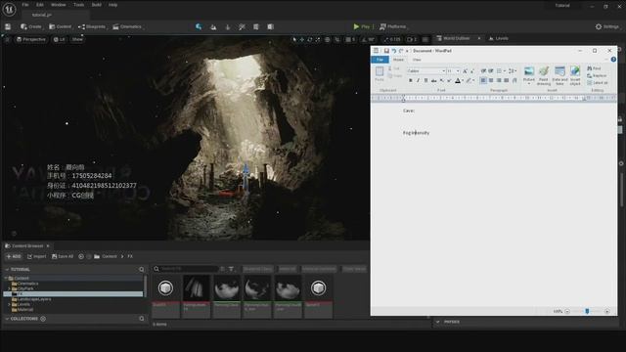Toggle Italic in WordPad
Image resolution: width=626 pixels, height=352 pixels.
coord(418,80)
